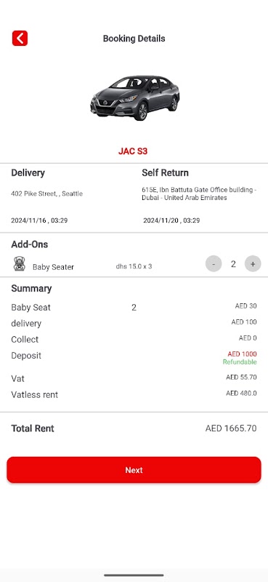Viewport: 268px width, 582px height.
Task: Tap the Ibn Battuta Gate return address
Action: coord(200,194)
